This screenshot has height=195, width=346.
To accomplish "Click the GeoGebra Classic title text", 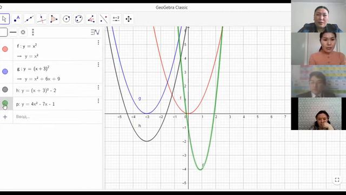I will 172,8.
